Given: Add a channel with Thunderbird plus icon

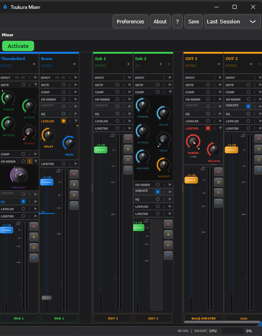Looking at the screenshot, I should [34, 64].
